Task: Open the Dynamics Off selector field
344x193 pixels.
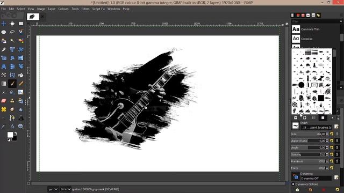Action: coord(316,179)
